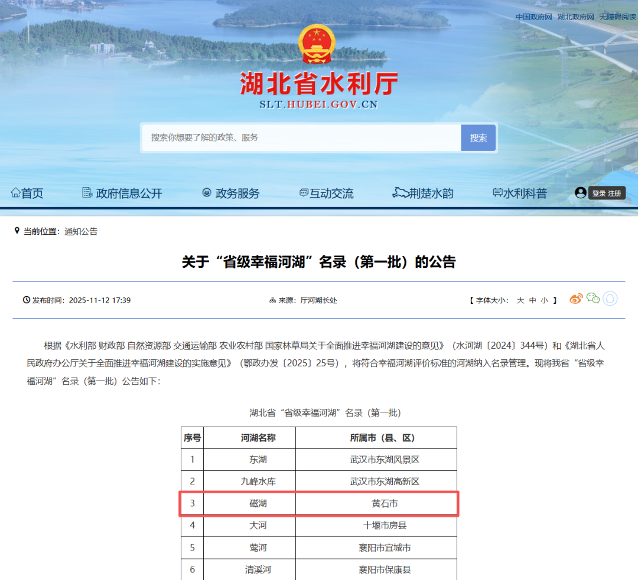The image size is (638, 580).
Task: Switch to the 政务服务 navigation tab
Action: 230,193
